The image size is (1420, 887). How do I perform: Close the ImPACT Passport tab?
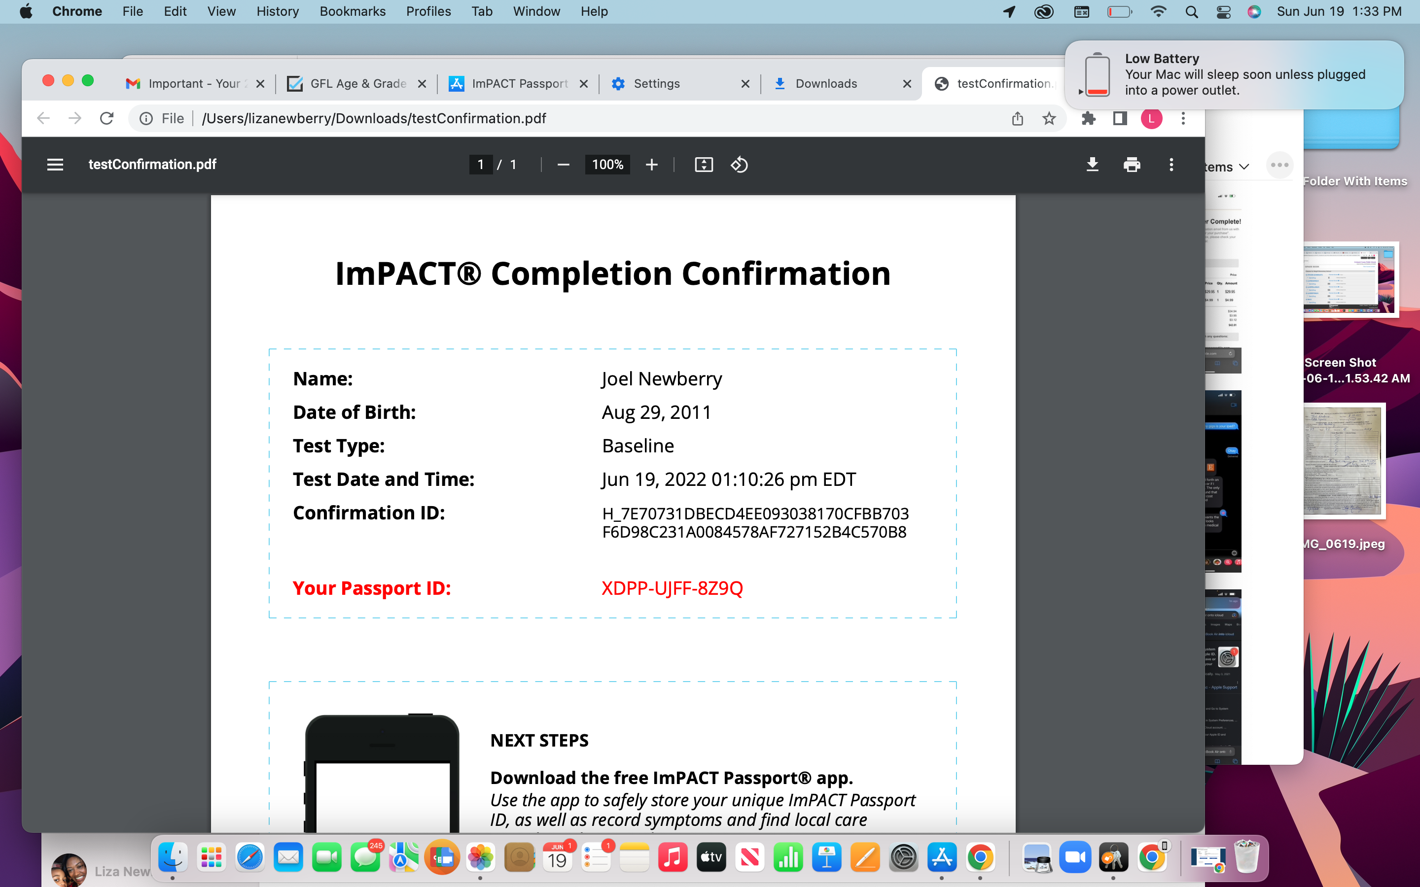click(x=584, y=84)
